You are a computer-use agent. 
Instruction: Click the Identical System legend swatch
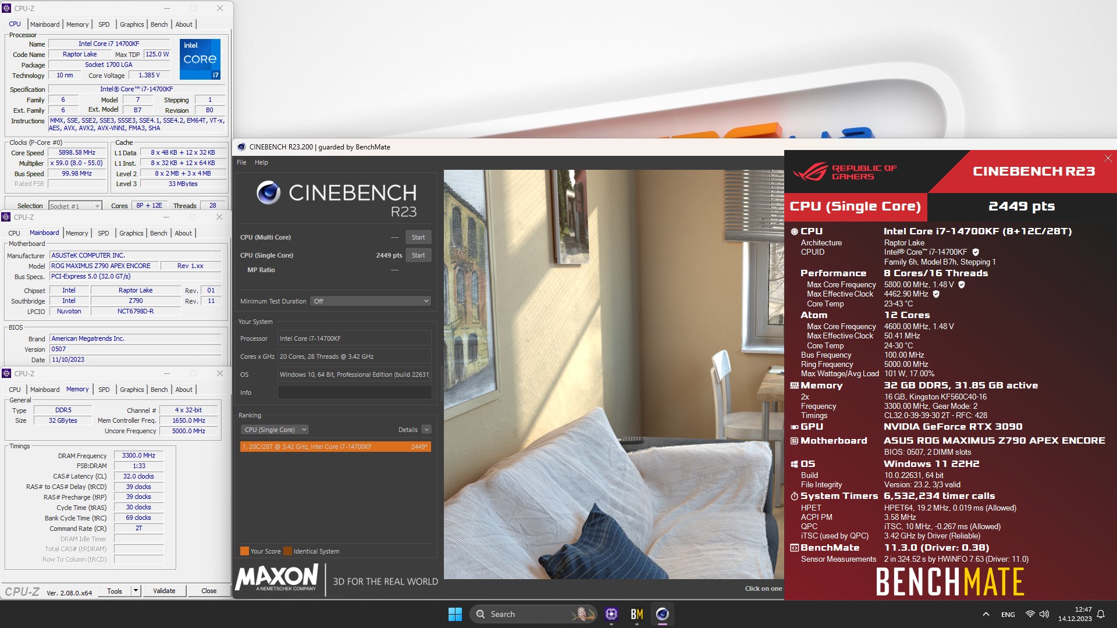pyautogui.click(x=287, y=551)
